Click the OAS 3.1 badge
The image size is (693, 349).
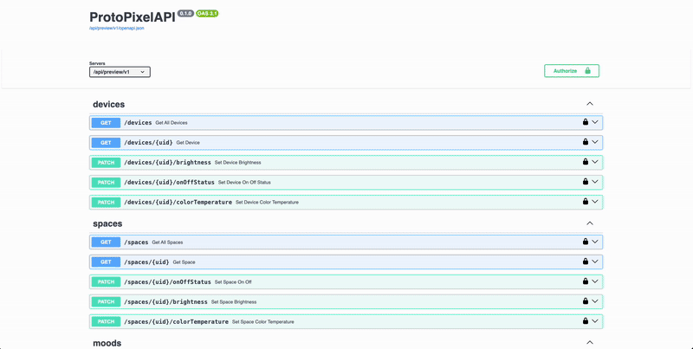(x=207, y=14)
